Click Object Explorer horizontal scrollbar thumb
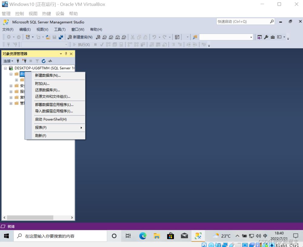Viewport: 303px width, 247px height. click(30, 217)
